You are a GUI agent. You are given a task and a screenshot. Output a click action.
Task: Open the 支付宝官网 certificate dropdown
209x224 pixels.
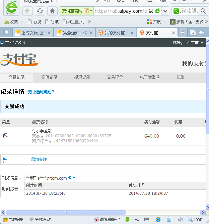pyautogui.click(x=91, y=11)
